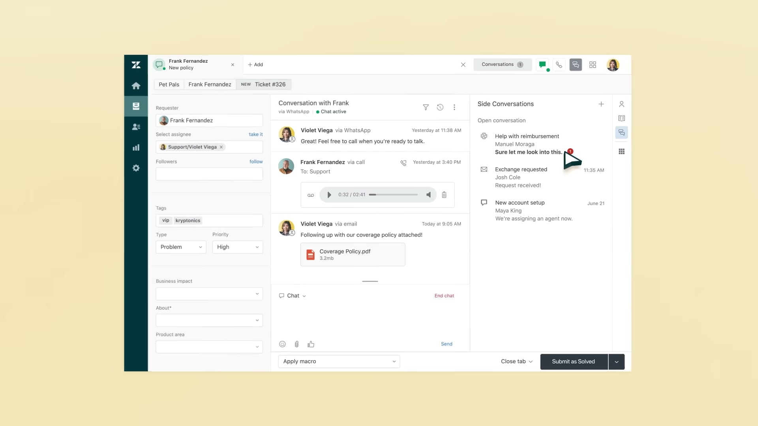Viewport: 758px width, 426px height.
Task: Open the Zendesk Talk phone icon
Action: (x=559, y=64)
